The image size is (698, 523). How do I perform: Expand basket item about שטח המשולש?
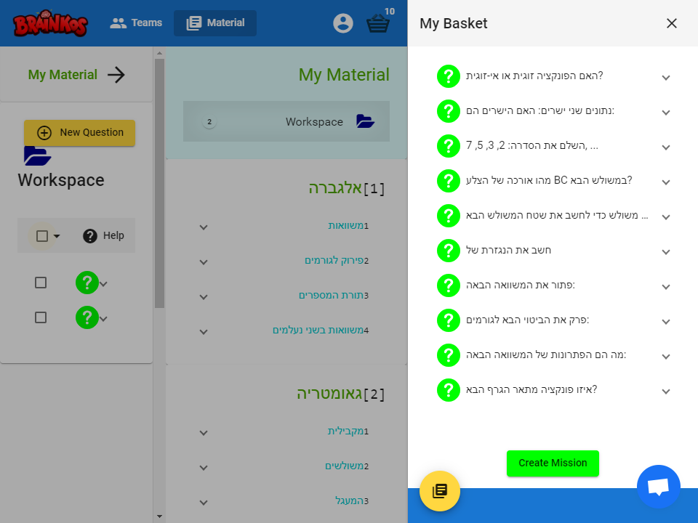(665, 217)
